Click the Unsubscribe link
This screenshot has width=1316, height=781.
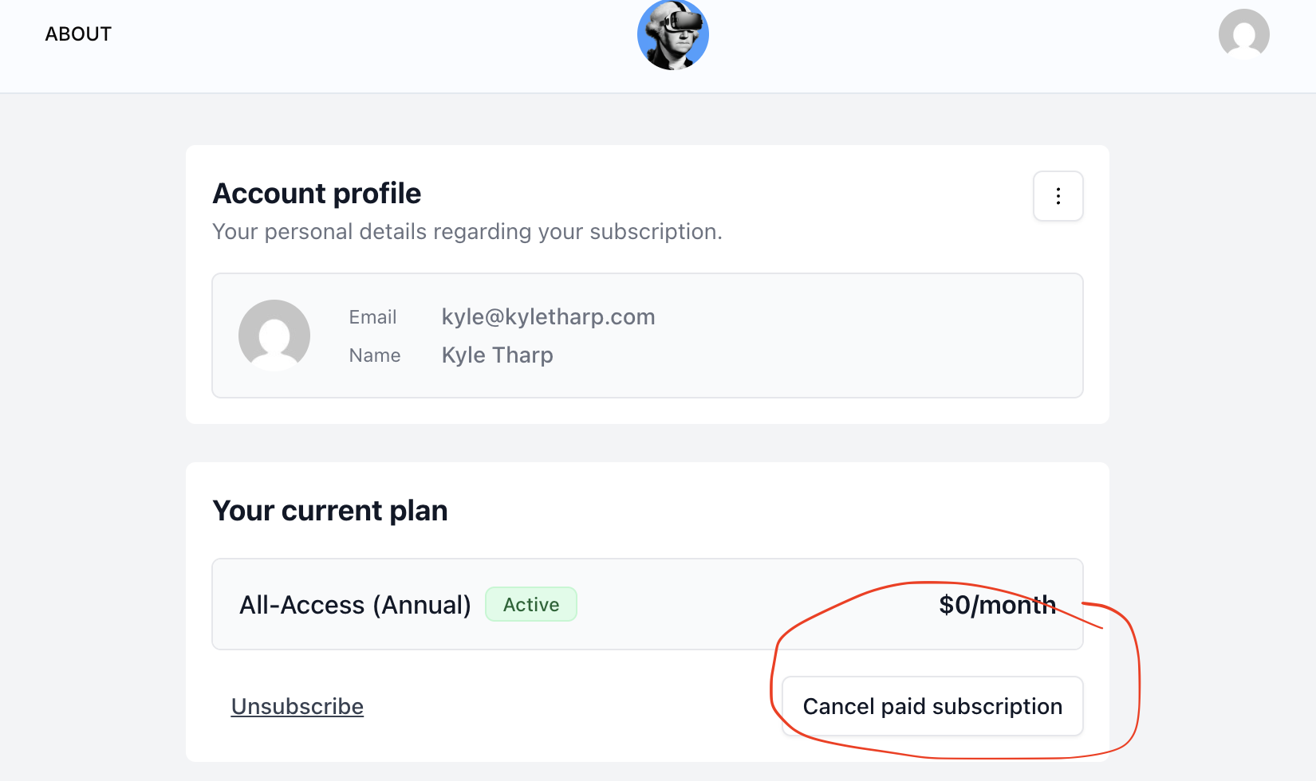tap(297, 707)
